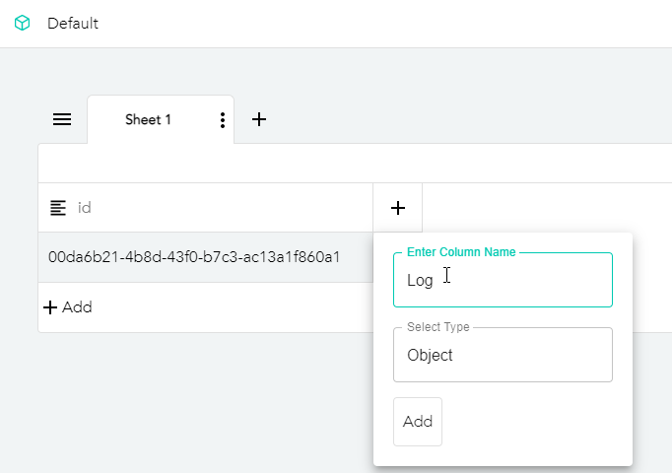
Task: Click the Object value in type selector
Action: [x=430, y=355]
